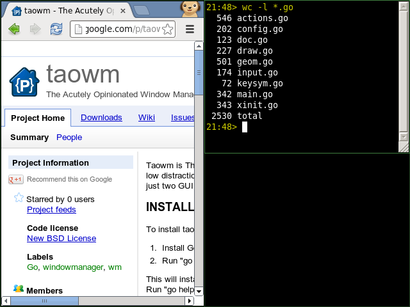
Task: Open the New BSD License link
Action: pos(61,239)
